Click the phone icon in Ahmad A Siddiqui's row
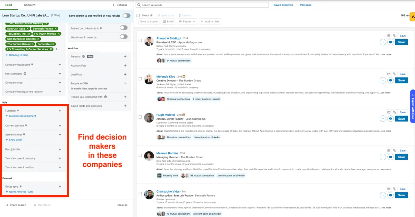Screen dimensions: 415x217 click(395, 36)
